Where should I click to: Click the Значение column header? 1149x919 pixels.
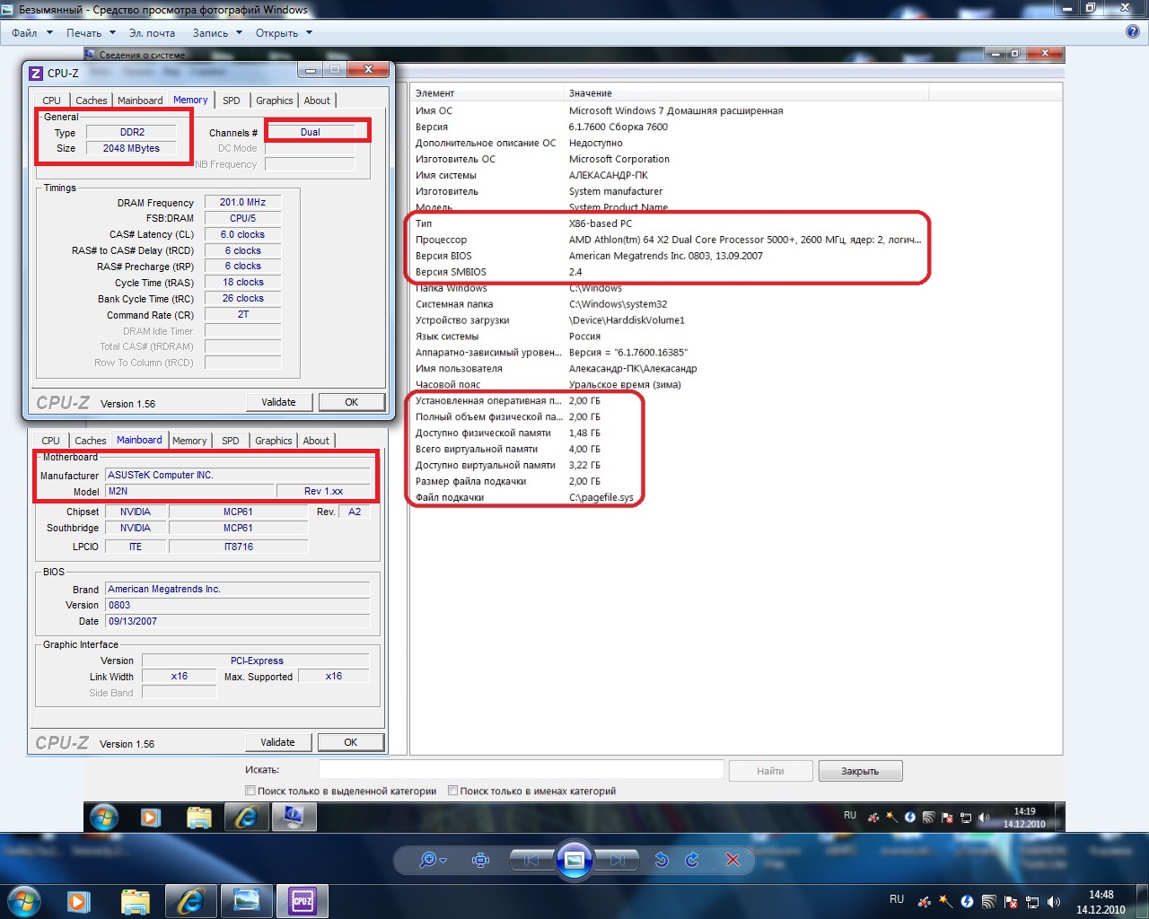pos(747,92)
